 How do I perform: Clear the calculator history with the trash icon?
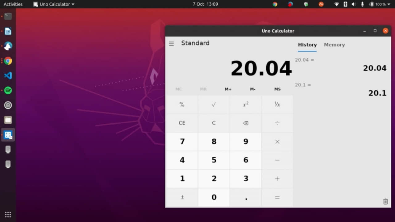[385, 201]
